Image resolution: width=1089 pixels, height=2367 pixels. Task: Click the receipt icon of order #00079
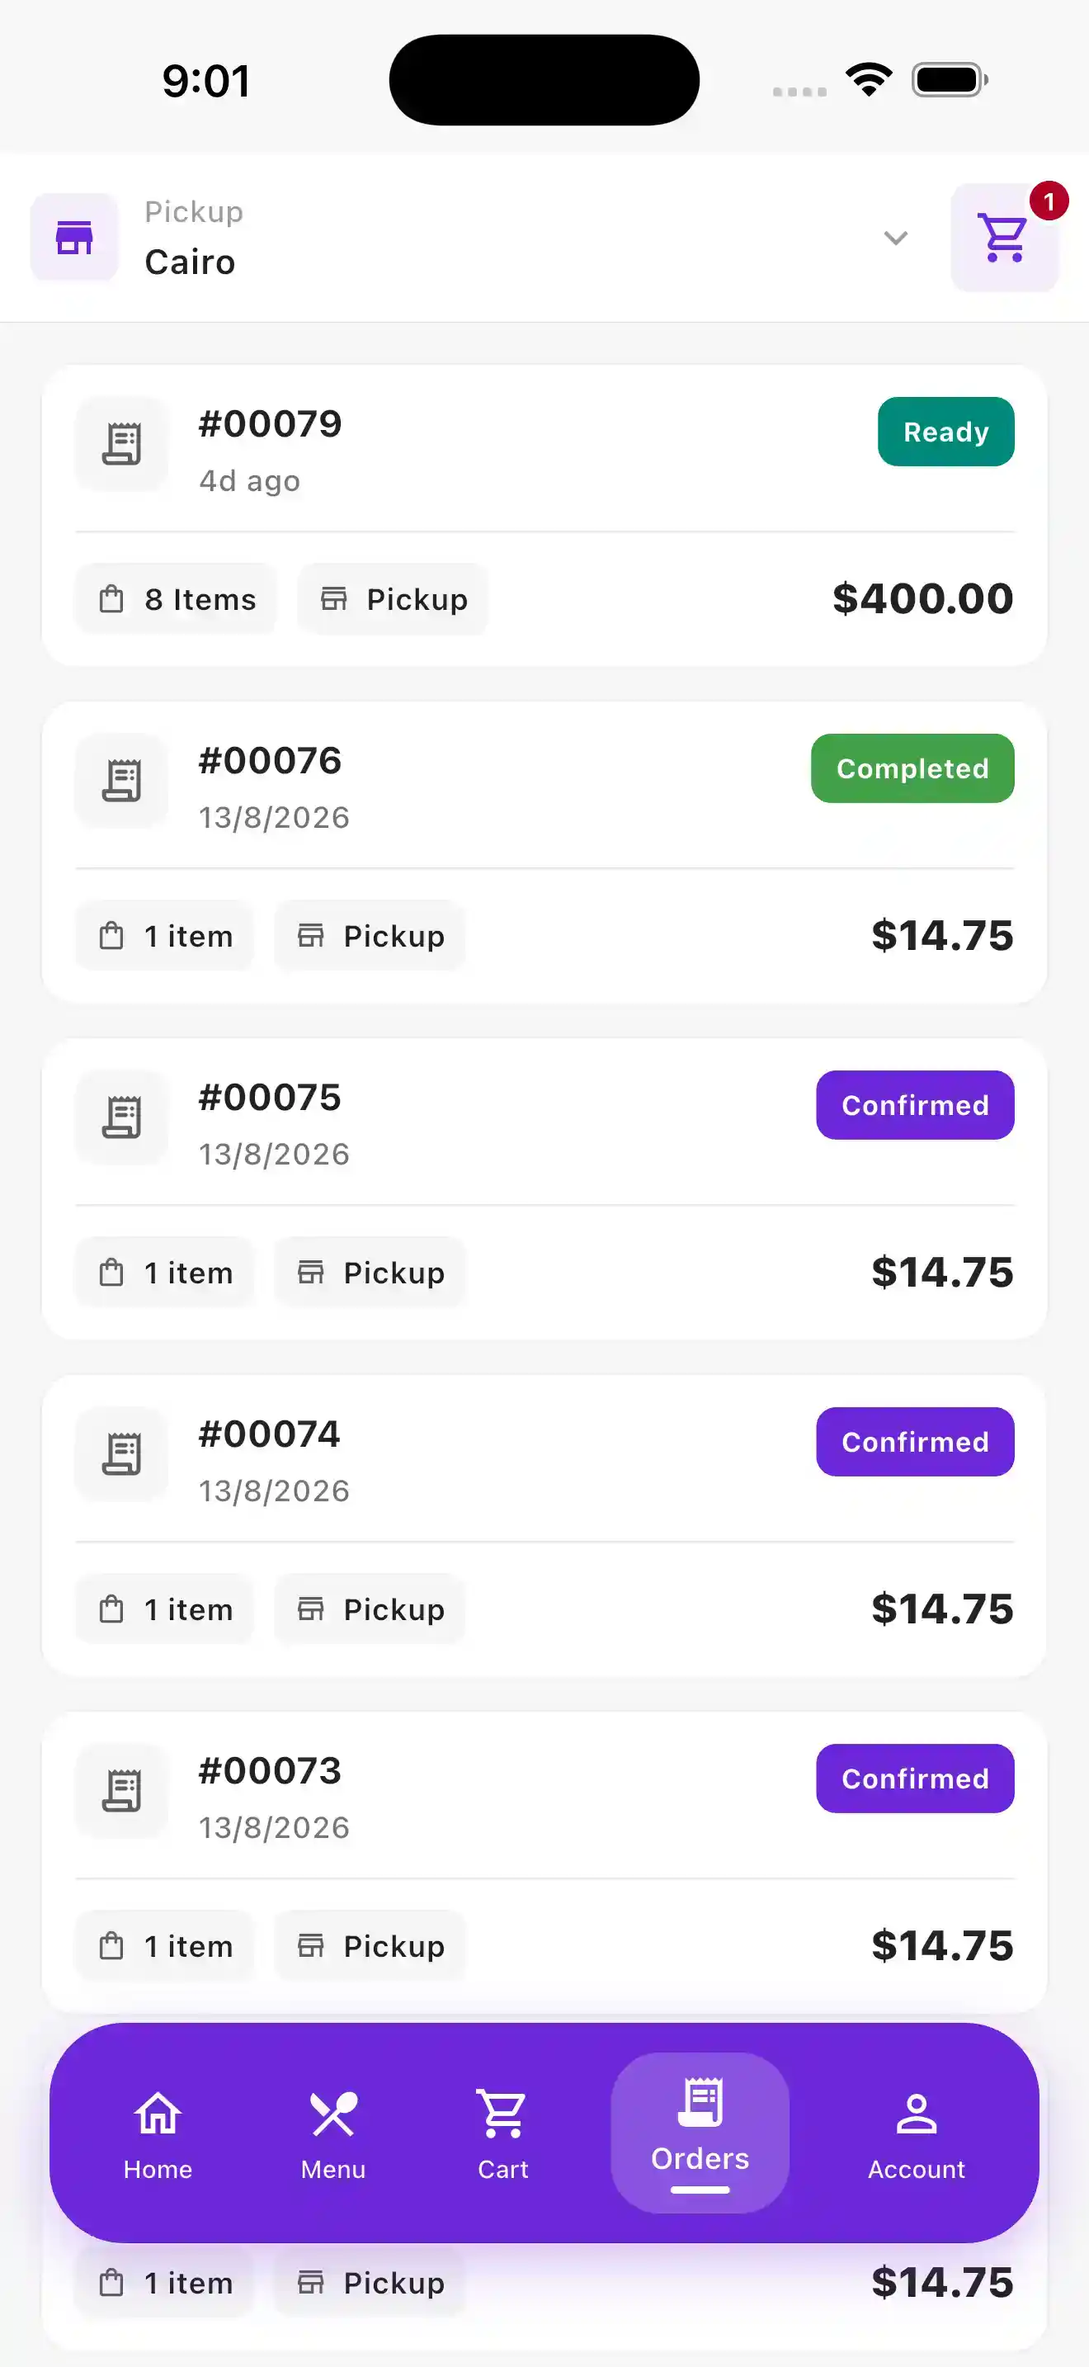[121, 445]
